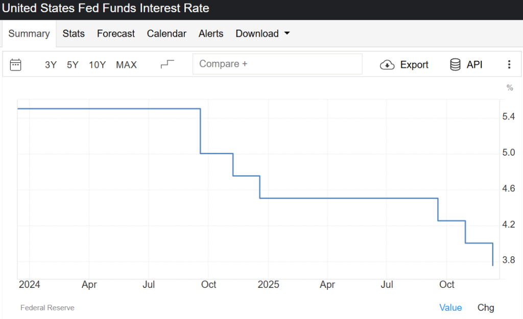Click the Federal Reserve source label
This screenshot has height=319, width=523.
click(x=47, y=308)
